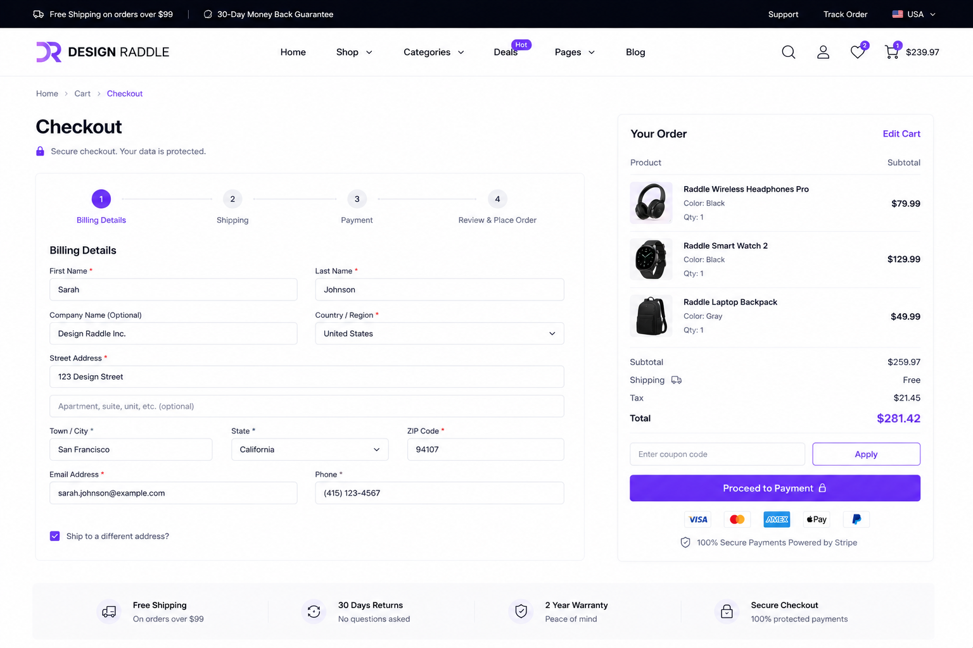Click the Laptop Backpack thumbnail
The width and height of the screenshot is (973, 648).
coord(651,316)
